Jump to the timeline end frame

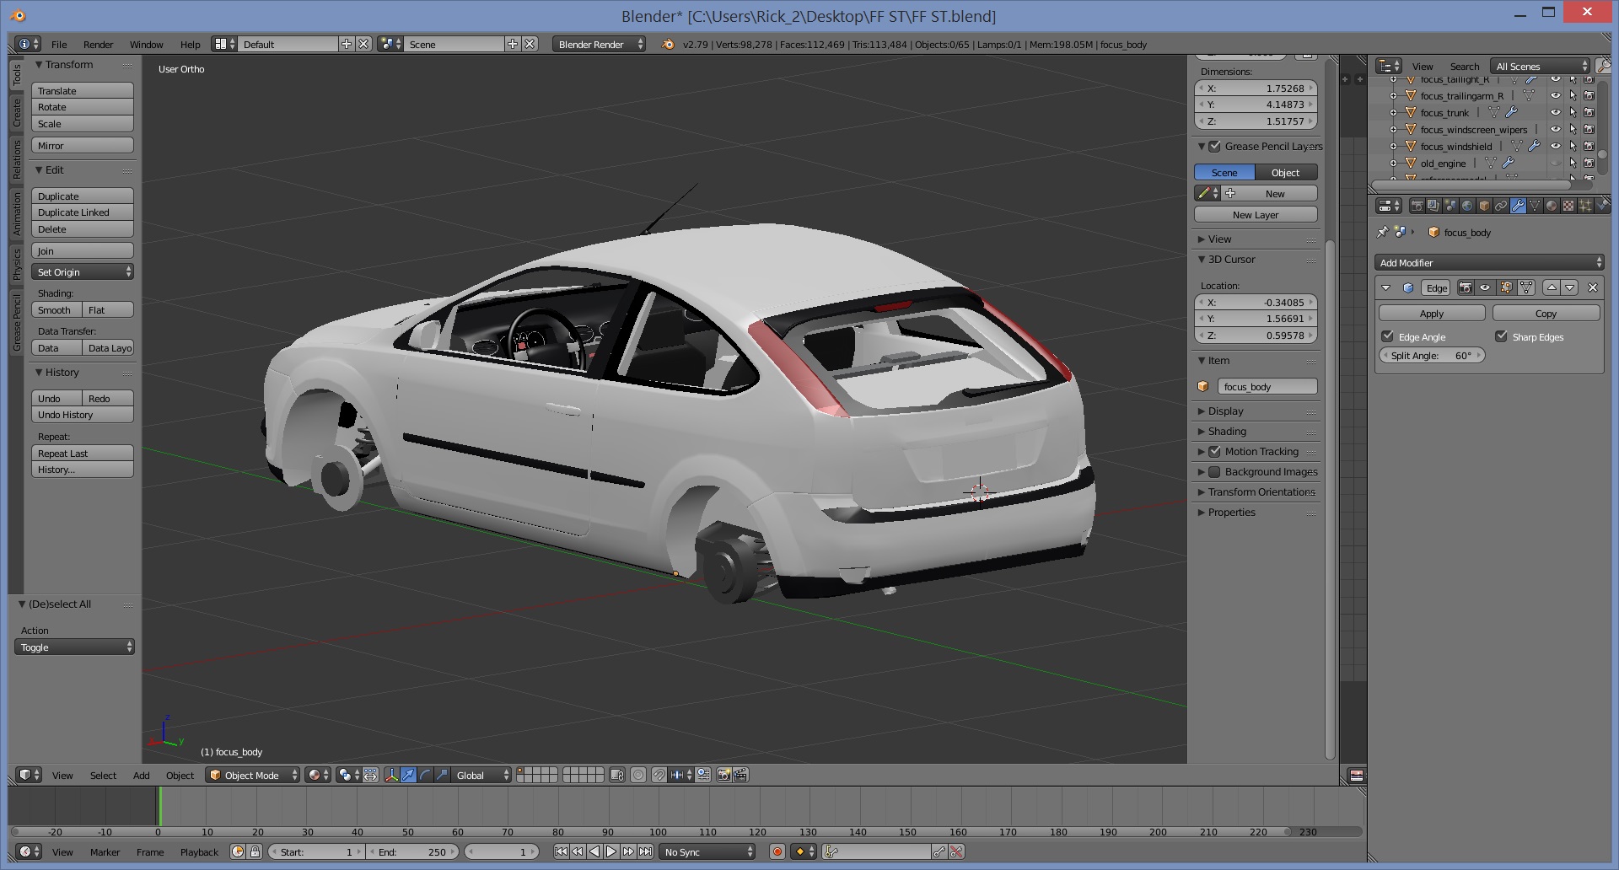pos(645,851)
